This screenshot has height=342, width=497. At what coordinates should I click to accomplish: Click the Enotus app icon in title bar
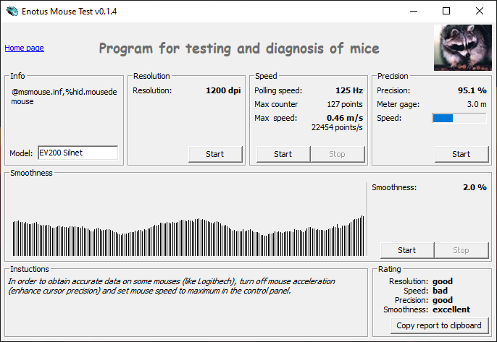coord(12,12)
